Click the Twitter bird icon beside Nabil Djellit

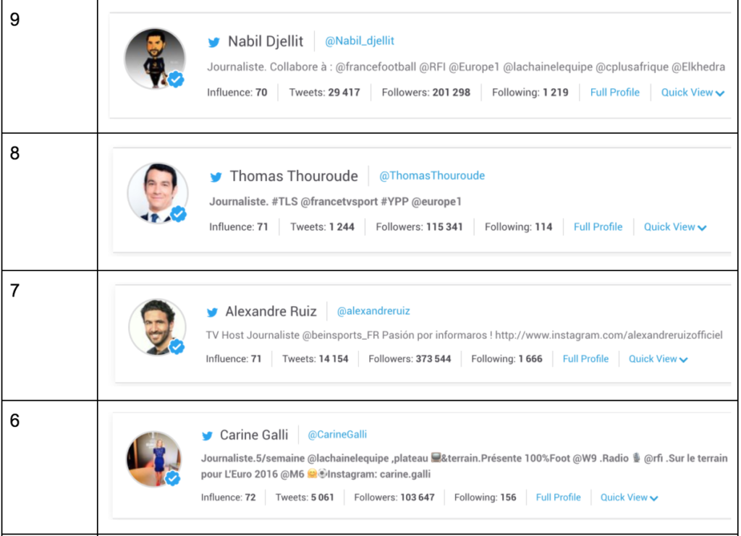[x=214, y=42]
